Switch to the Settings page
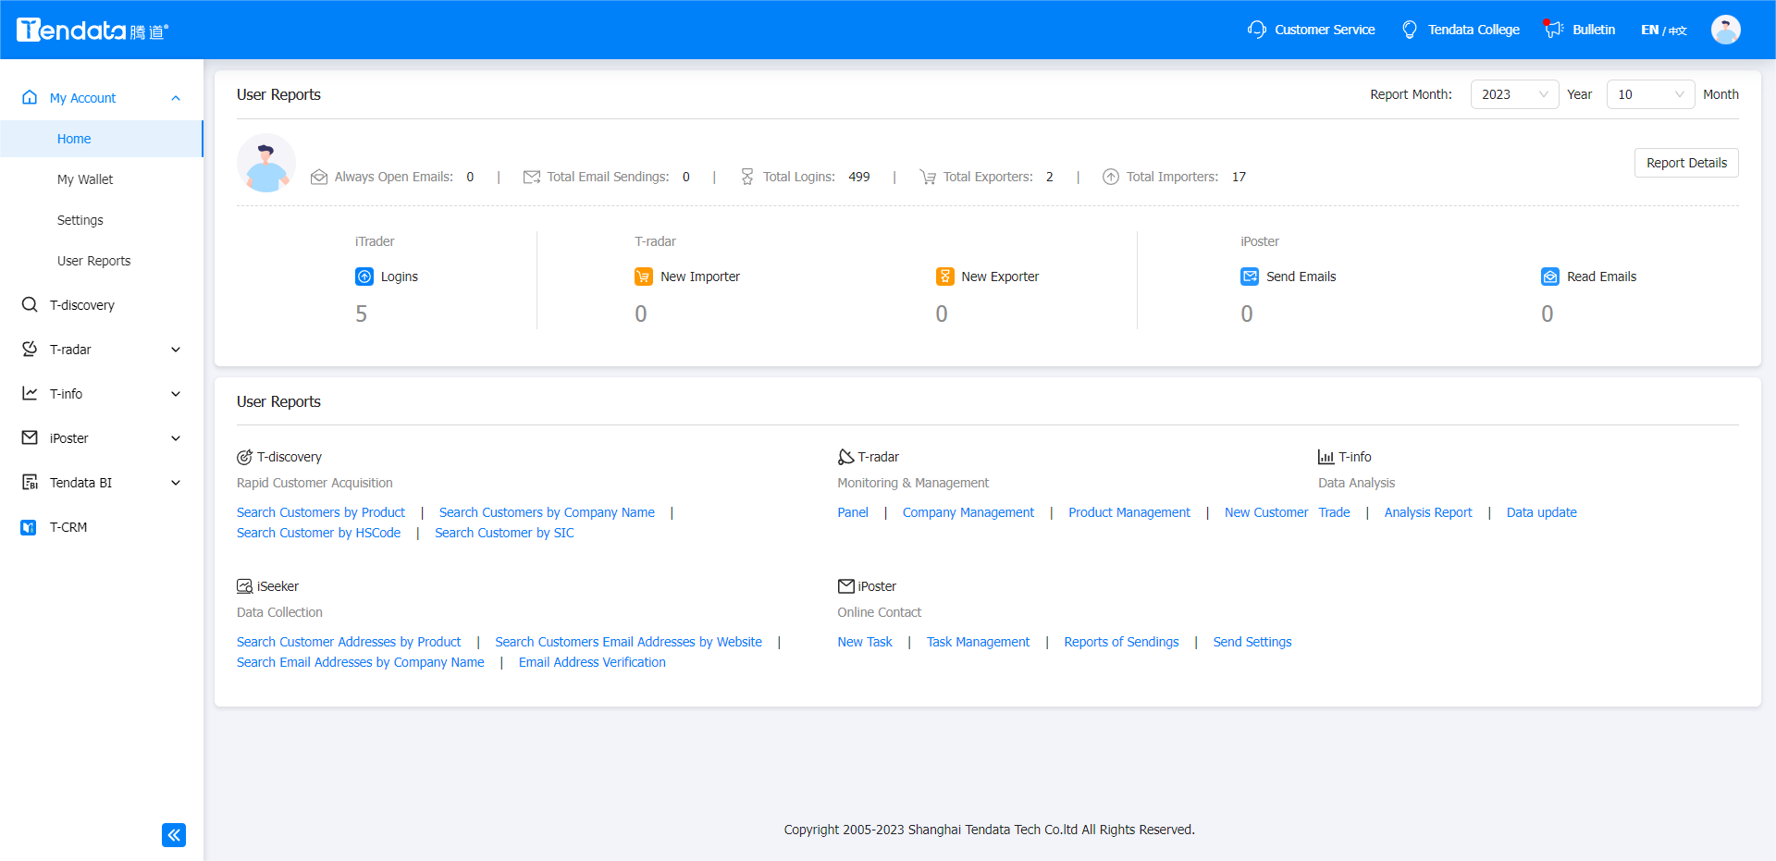The width and height of the screenshot is (1776, 861). (x=80, y=219)
